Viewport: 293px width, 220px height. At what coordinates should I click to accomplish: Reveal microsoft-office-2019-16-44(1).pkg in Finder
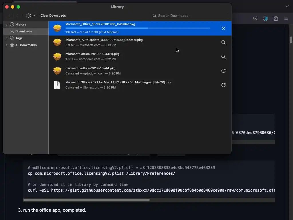223,57
